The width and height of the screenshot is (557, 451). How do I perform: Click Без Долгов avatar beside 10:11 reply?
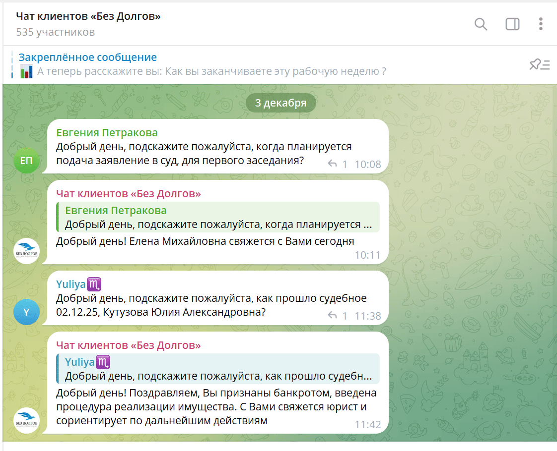[x=26, y=251]
